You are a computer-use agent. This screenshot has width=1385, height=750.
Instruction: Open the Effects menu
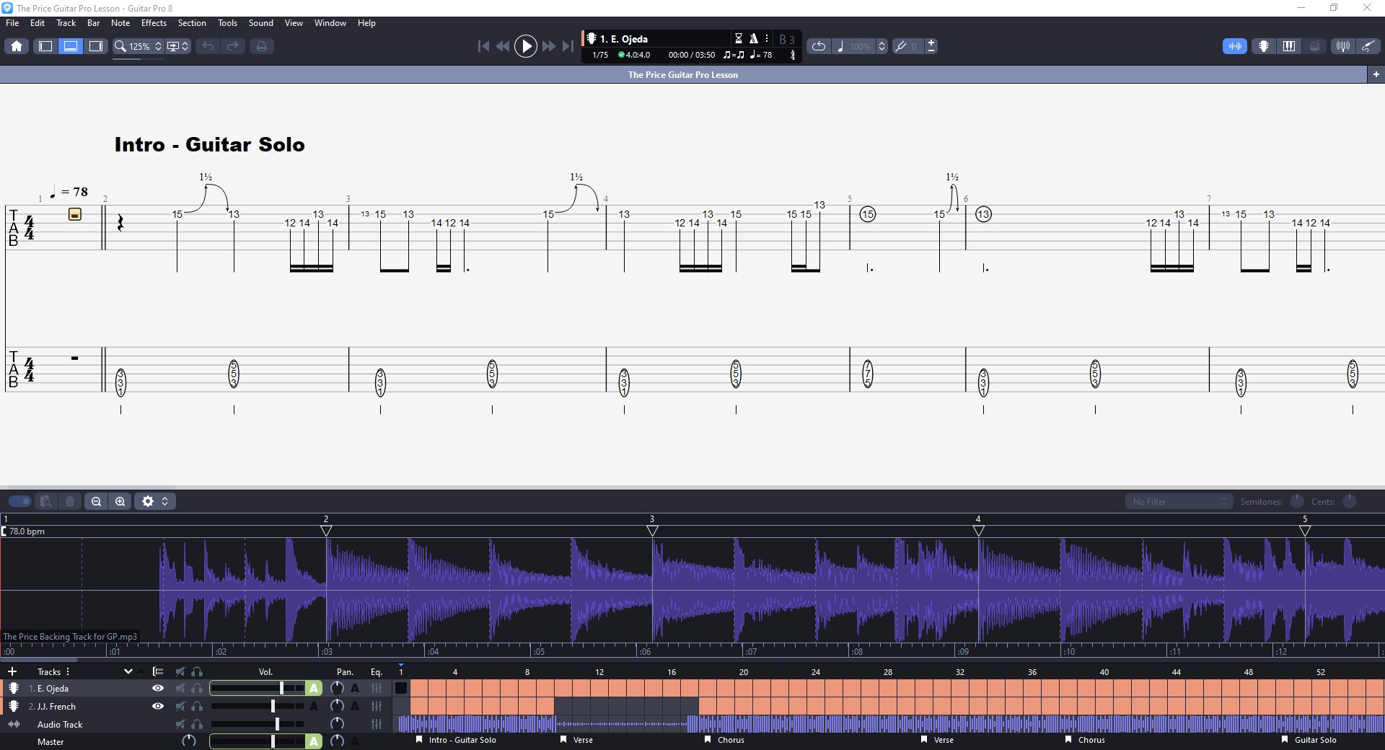click(154, 23)
